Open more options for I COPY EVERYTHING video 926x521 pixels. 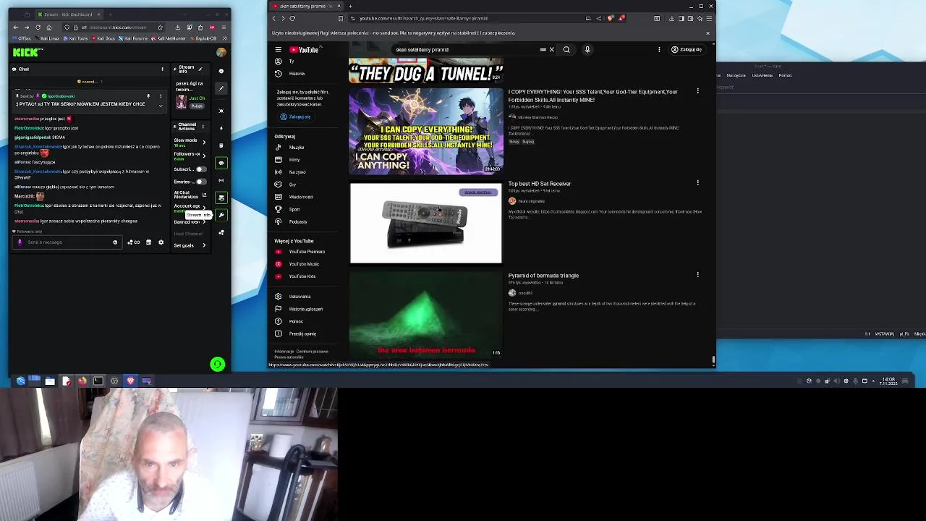(x=697, y=91)
